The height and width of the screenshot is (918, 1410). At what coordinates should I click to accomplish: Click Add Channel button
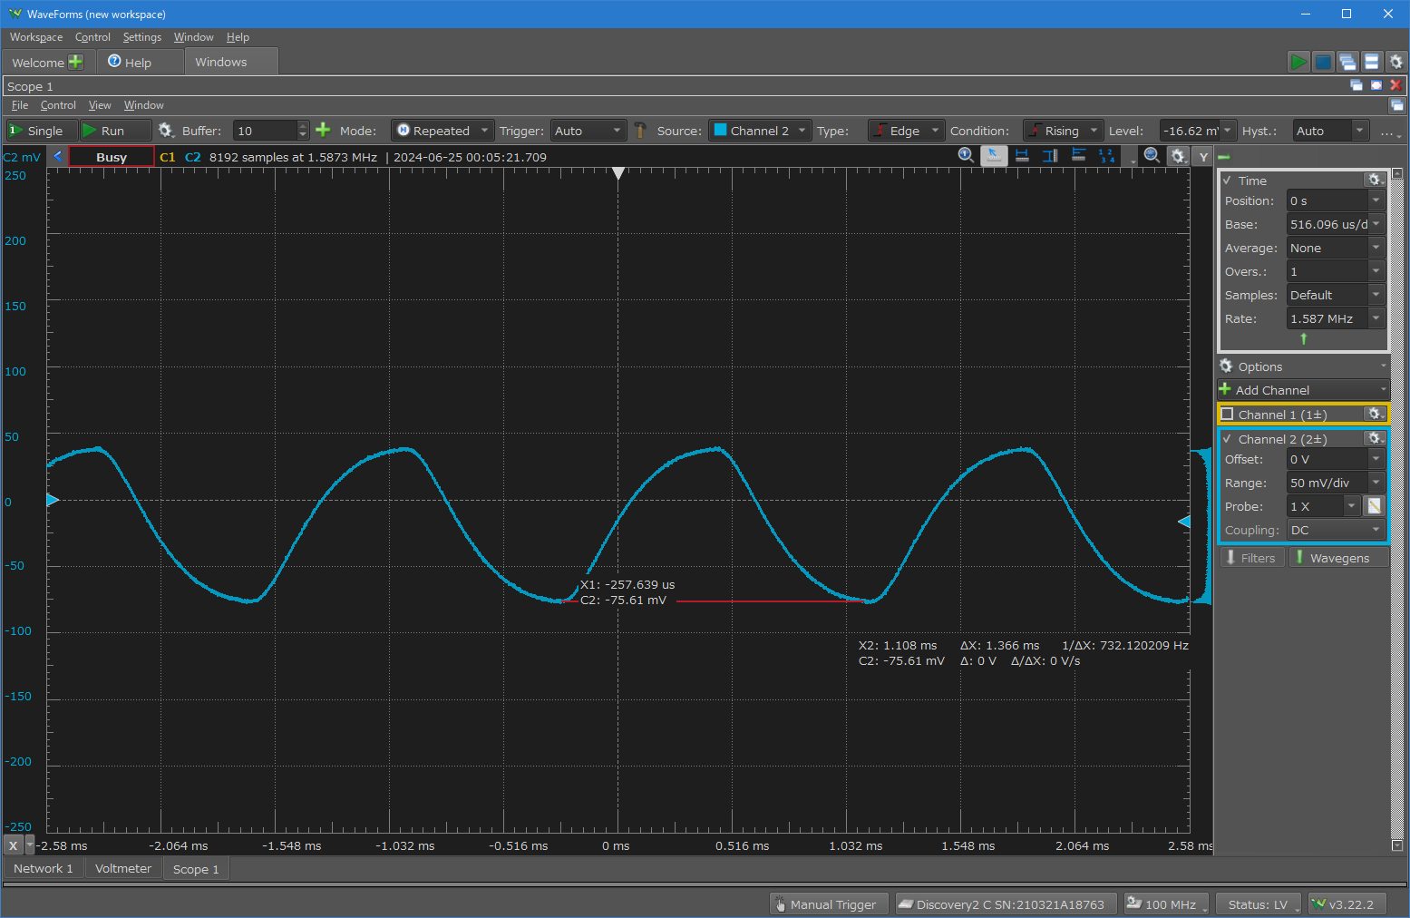pyautogui.click(x=1302, y=390)
